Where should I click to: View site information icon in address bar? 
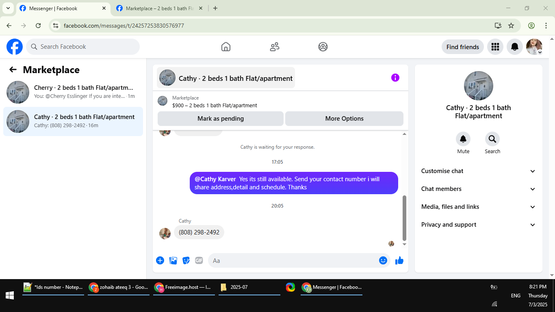[56, 26]
